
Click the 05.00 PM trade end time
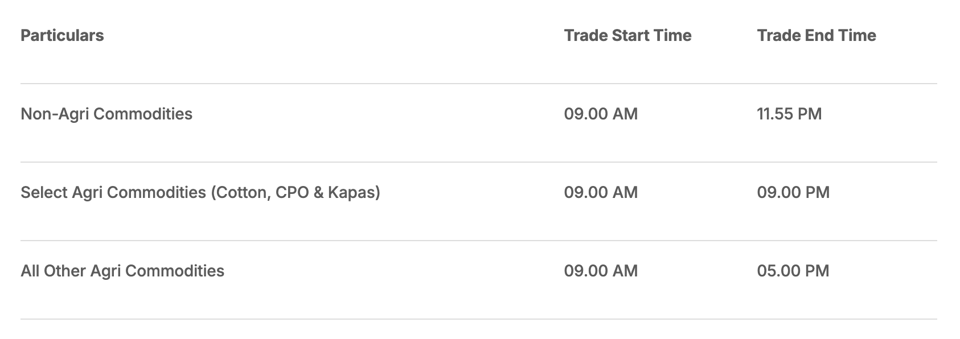(793, 271)
